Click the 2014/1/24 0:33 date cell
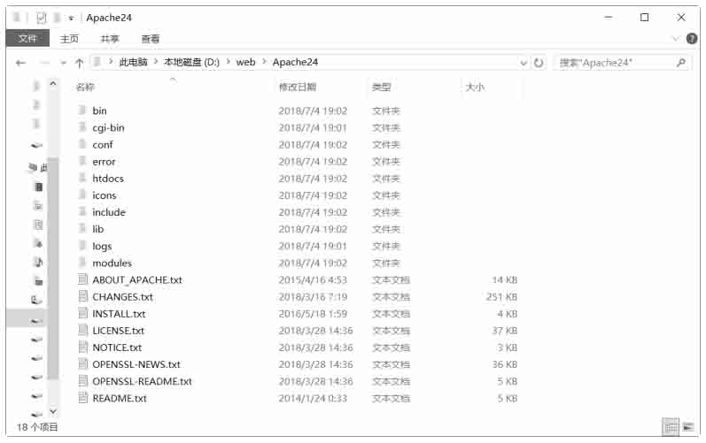The image size is (706, 443). click(x=313, y=399)
